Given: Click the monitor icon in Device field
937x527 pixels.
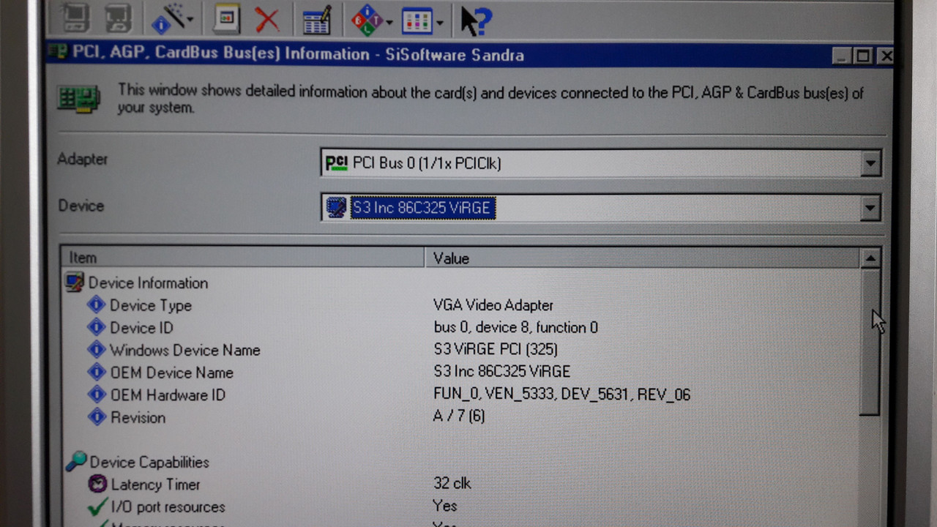Looking at the screenshot, I should point(337,208).
